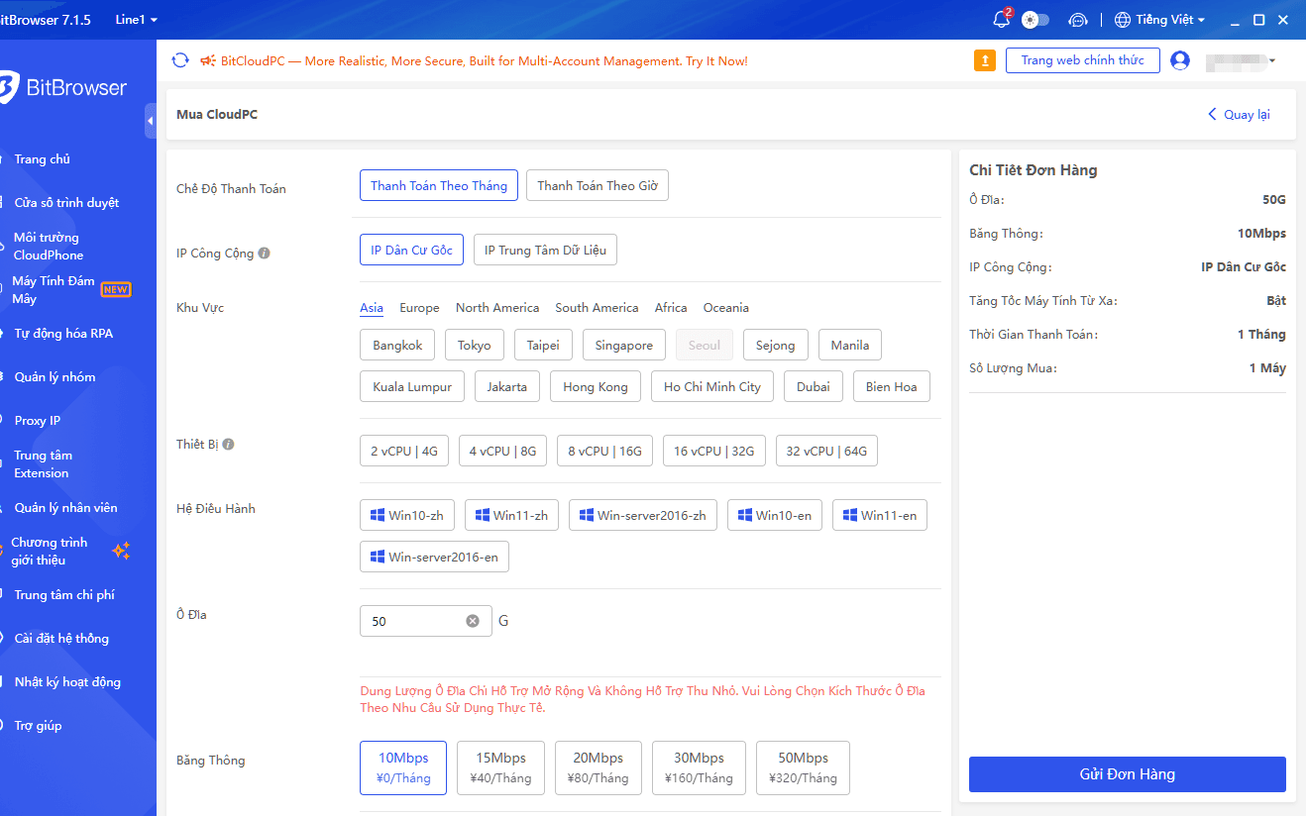The image size is (1306, 816).
Task: Collapse the sidebar with the arrow handle
Action: pos(151,121)
